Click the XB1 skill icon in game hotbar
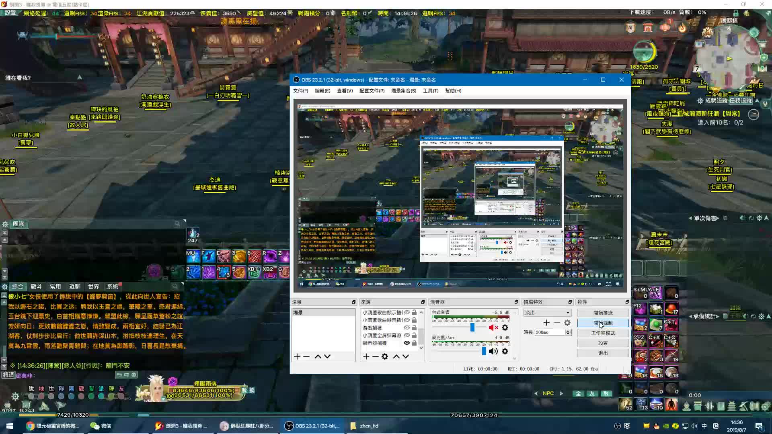Image resolution: width=772 pixels, height=434 pixels. point(254,272)
